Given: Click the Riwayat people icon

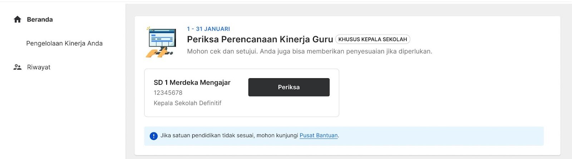Looking at the screenshot, I should click(x=18, y=67).
